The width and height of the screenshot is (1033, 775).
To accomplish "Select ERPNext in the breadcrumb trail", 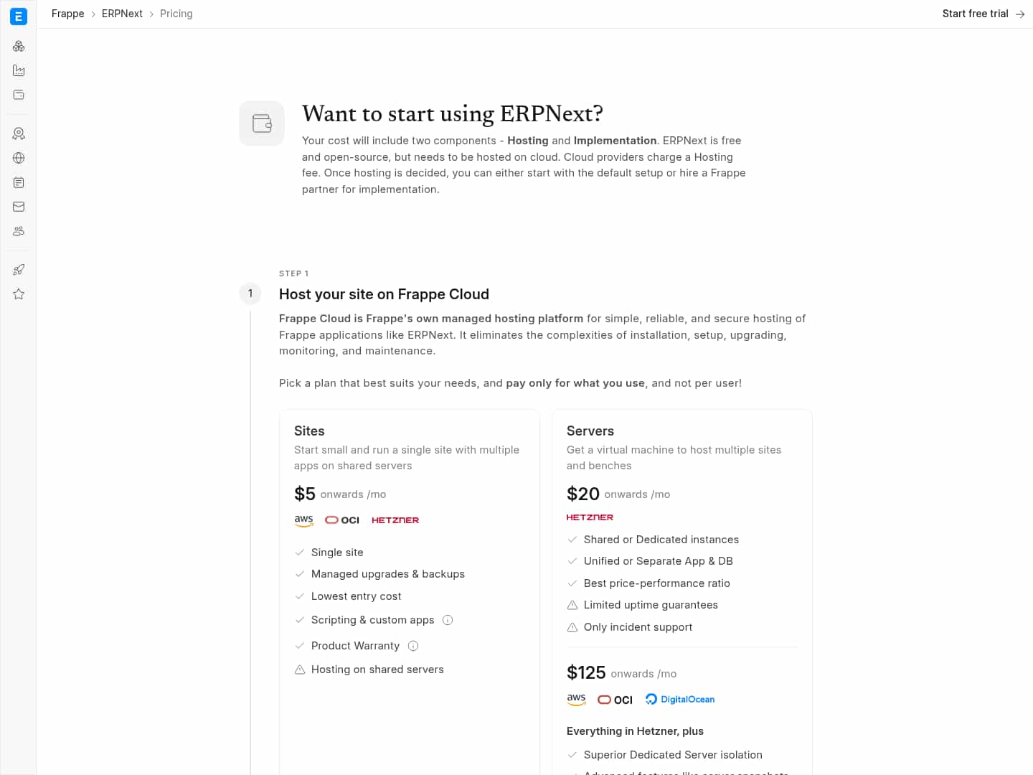I will coord(122,14).
